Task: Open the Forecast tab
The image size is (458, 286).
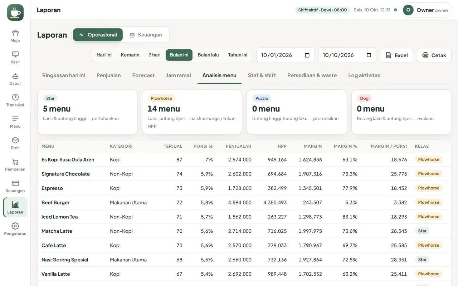Action: [x=143, y=75]
